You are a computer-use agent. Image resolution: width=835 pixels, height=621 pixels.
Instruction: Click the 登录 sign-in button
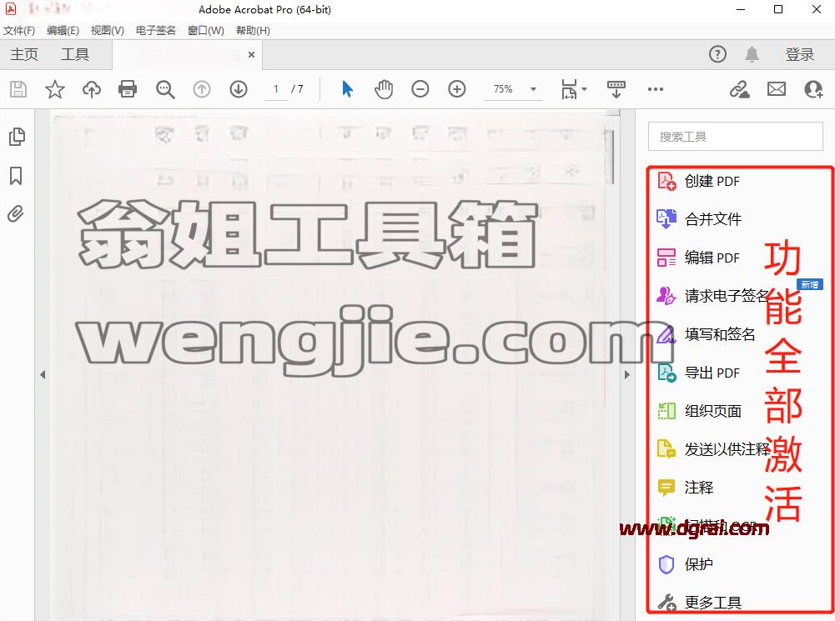[x=800, y=54]
